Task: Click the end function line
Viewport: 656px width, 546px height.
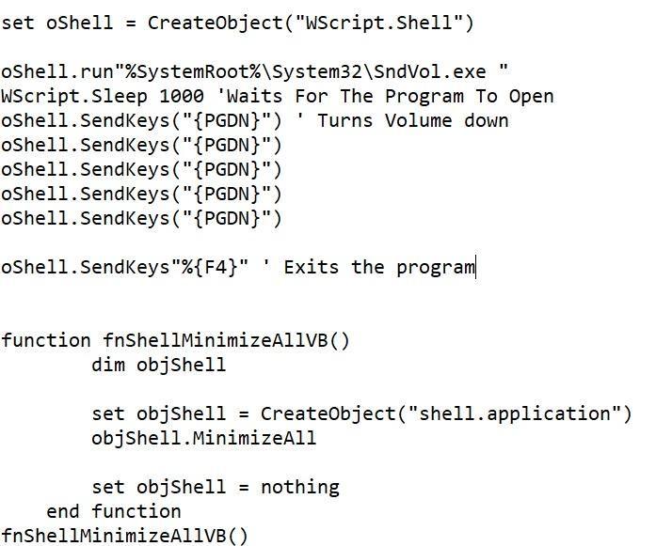Action: point(113,511)
